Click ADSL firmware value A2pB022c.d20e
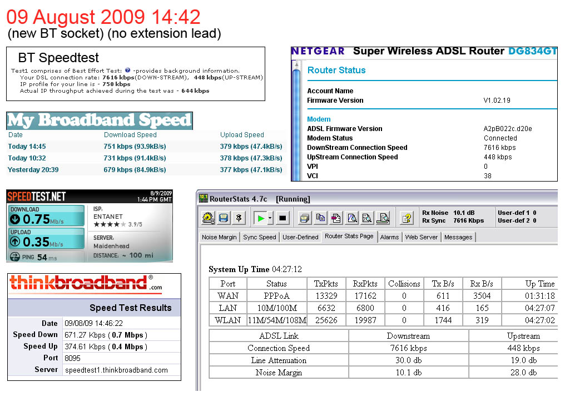Image resolution: width=565 pixels, height=402 pixels. 507,128
